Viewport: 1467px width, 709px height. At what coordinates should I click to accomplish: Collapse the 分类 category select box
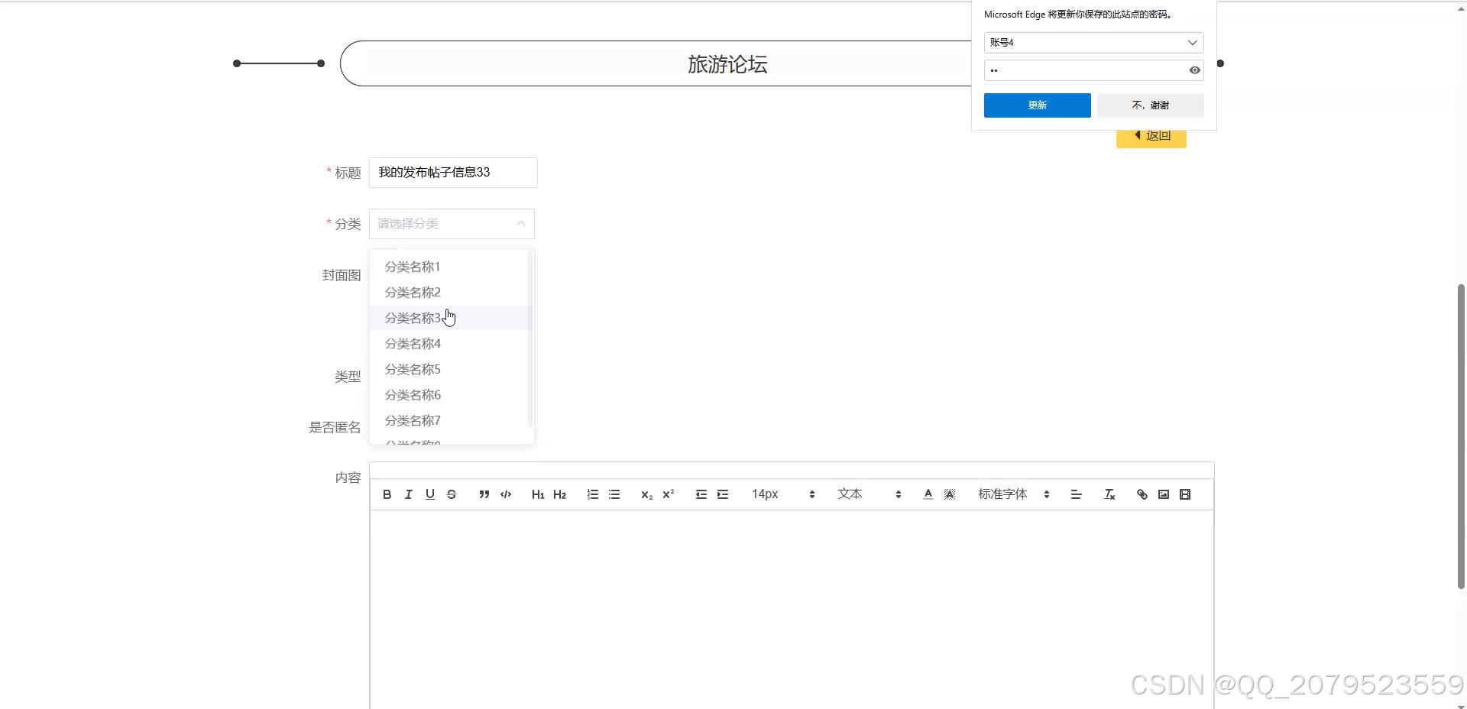coord(452,224)
